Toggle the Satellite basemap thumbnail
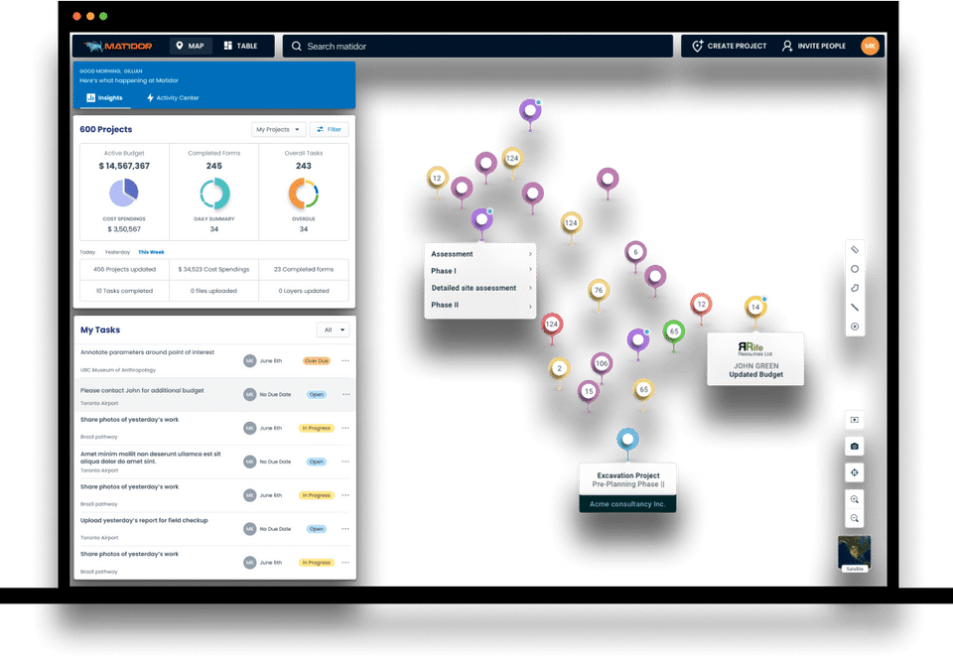 (x=855, y=553)
